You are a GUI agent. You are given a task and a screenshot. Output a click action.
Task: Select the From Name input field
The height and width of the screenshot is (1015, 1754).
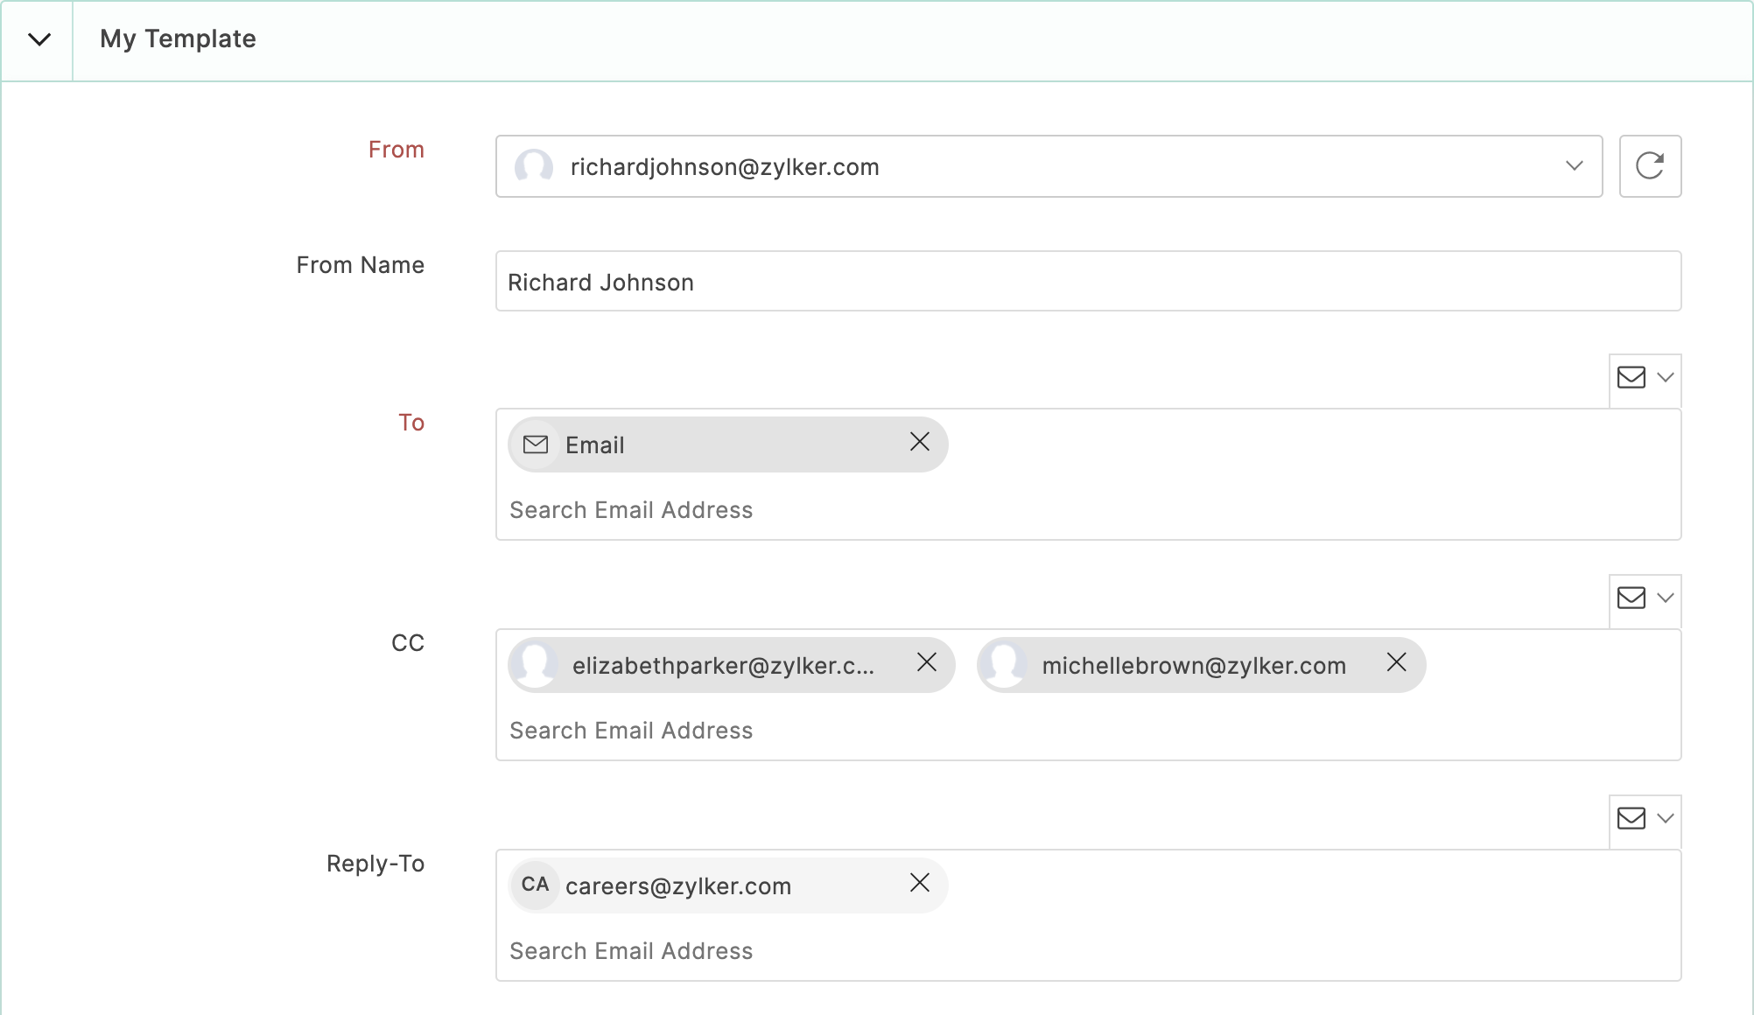coord(1089,282)
